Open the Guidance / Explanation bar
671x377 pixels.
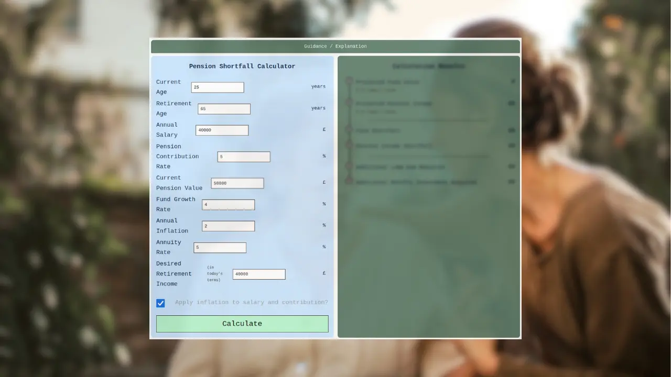pos(335,47)
